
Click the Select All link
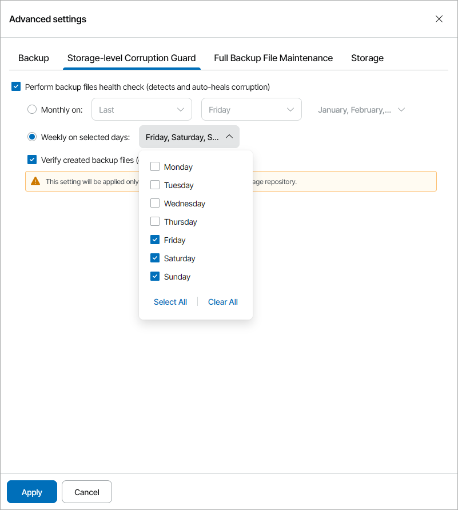pyautogui.click(x=170, y=302)
